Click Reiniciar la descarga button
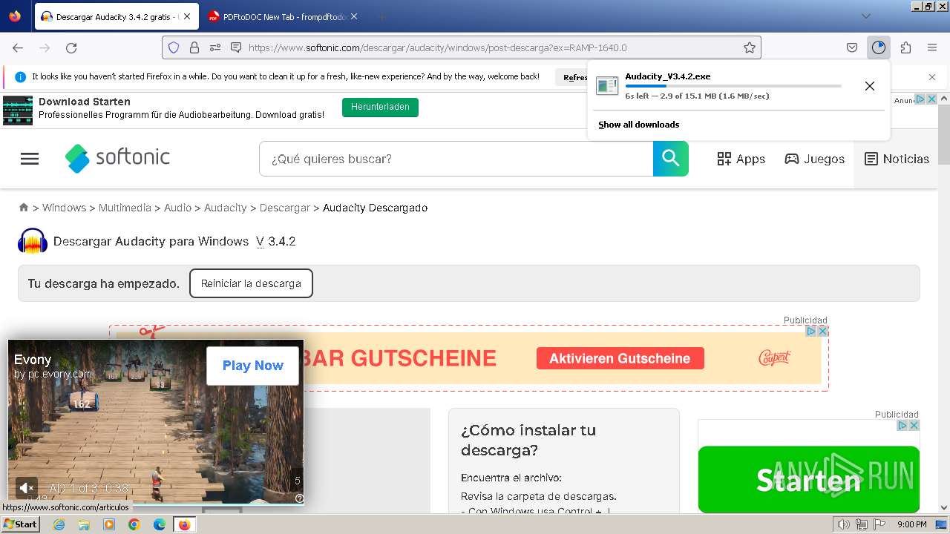 [x=251, y=283]
